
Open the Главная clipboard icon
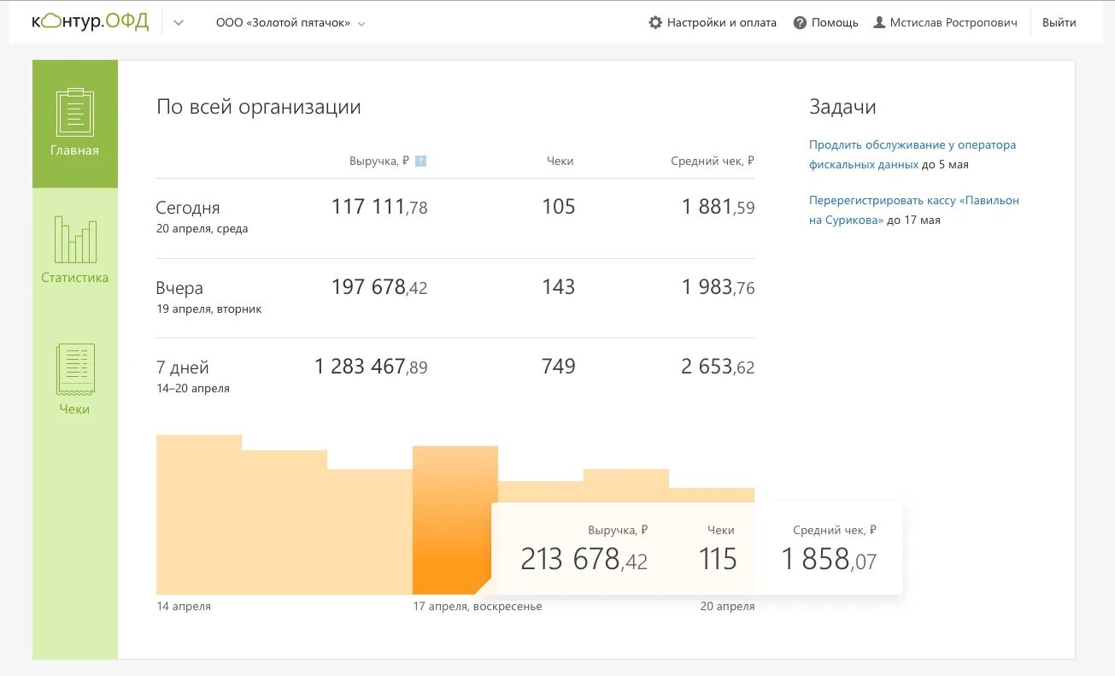75,113
